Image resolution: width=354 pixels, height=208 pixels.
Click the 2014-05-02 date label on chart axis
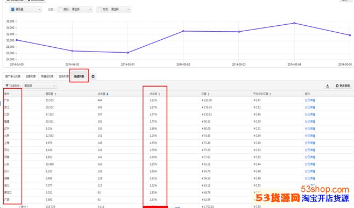[x=183, y=64]
